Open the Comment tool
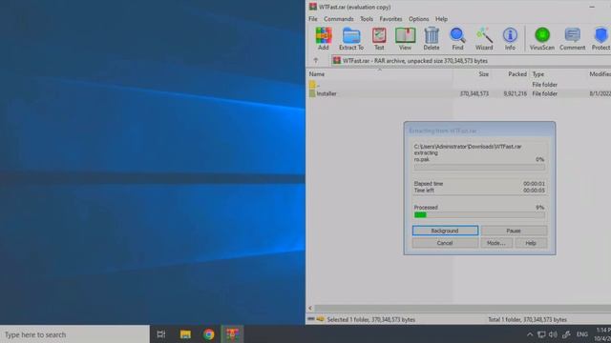 [x=573, y=38]
